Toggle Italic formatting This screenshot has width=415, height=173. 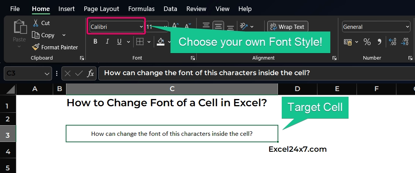pos(107,41)
